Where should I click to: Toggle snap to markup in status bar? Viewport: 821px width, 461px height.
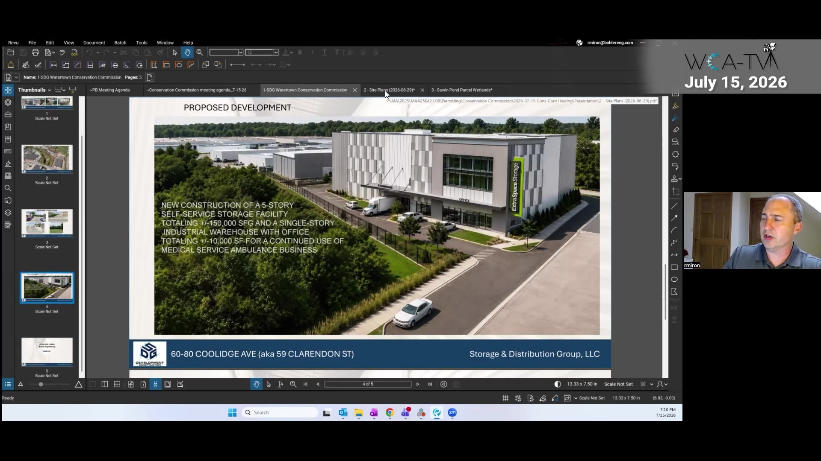[543, 398]
